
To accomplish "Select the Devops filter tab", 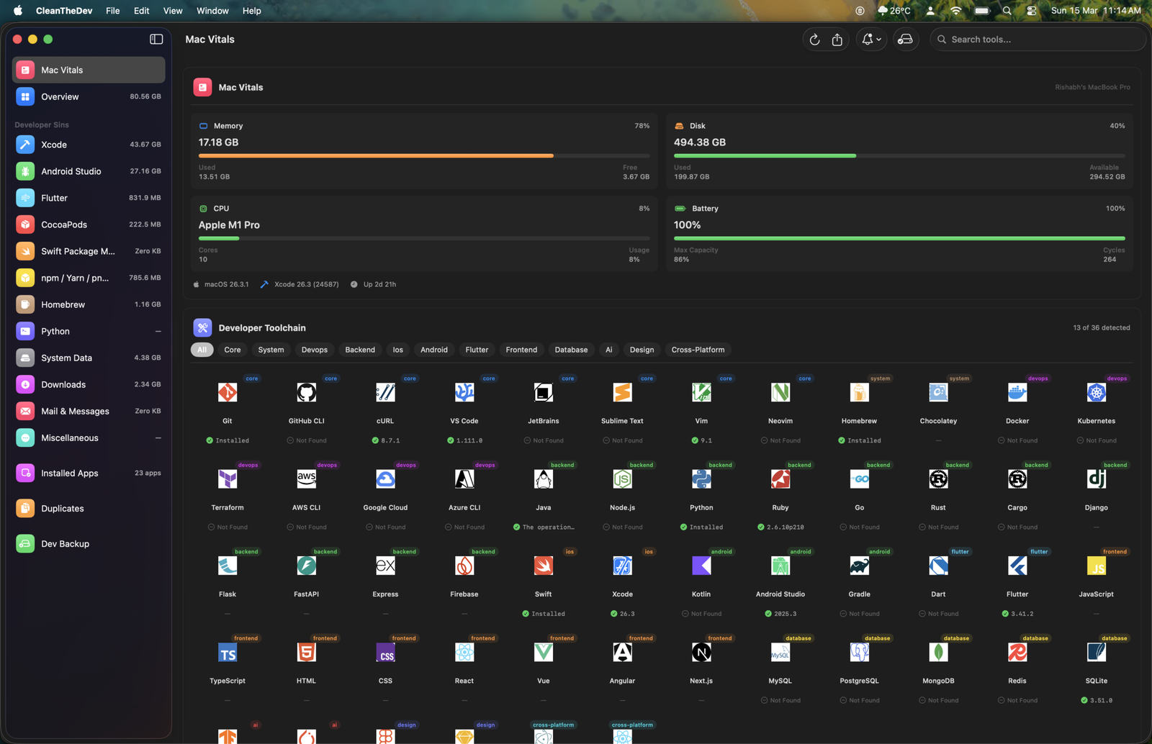I will 314,350.
